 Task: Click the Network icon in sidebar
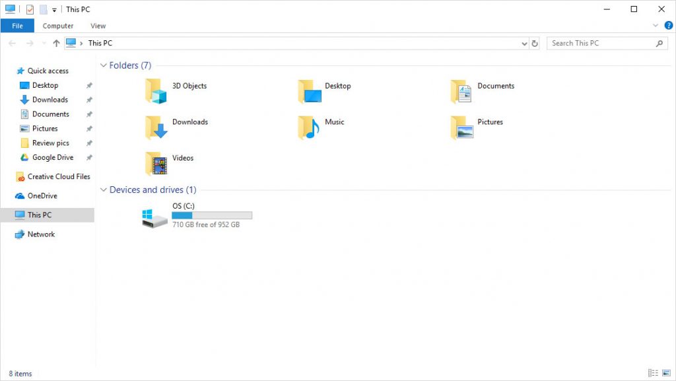pos(20,234)
